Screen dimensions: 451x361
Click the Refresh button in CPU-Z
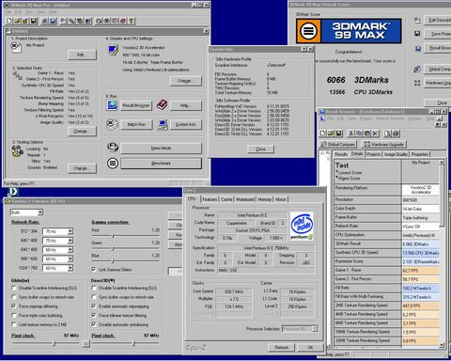pos(282,347)
